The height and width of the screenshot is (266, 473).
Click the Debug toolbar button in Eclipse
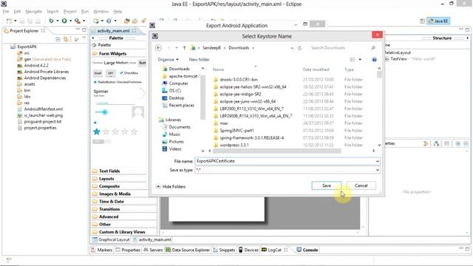pyautogui.click(x=51, y=21)
